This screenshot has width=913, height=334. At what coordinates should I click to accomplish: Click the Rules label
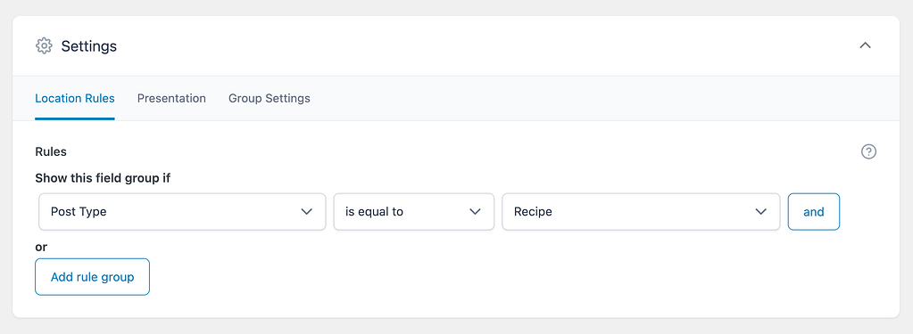51,151
